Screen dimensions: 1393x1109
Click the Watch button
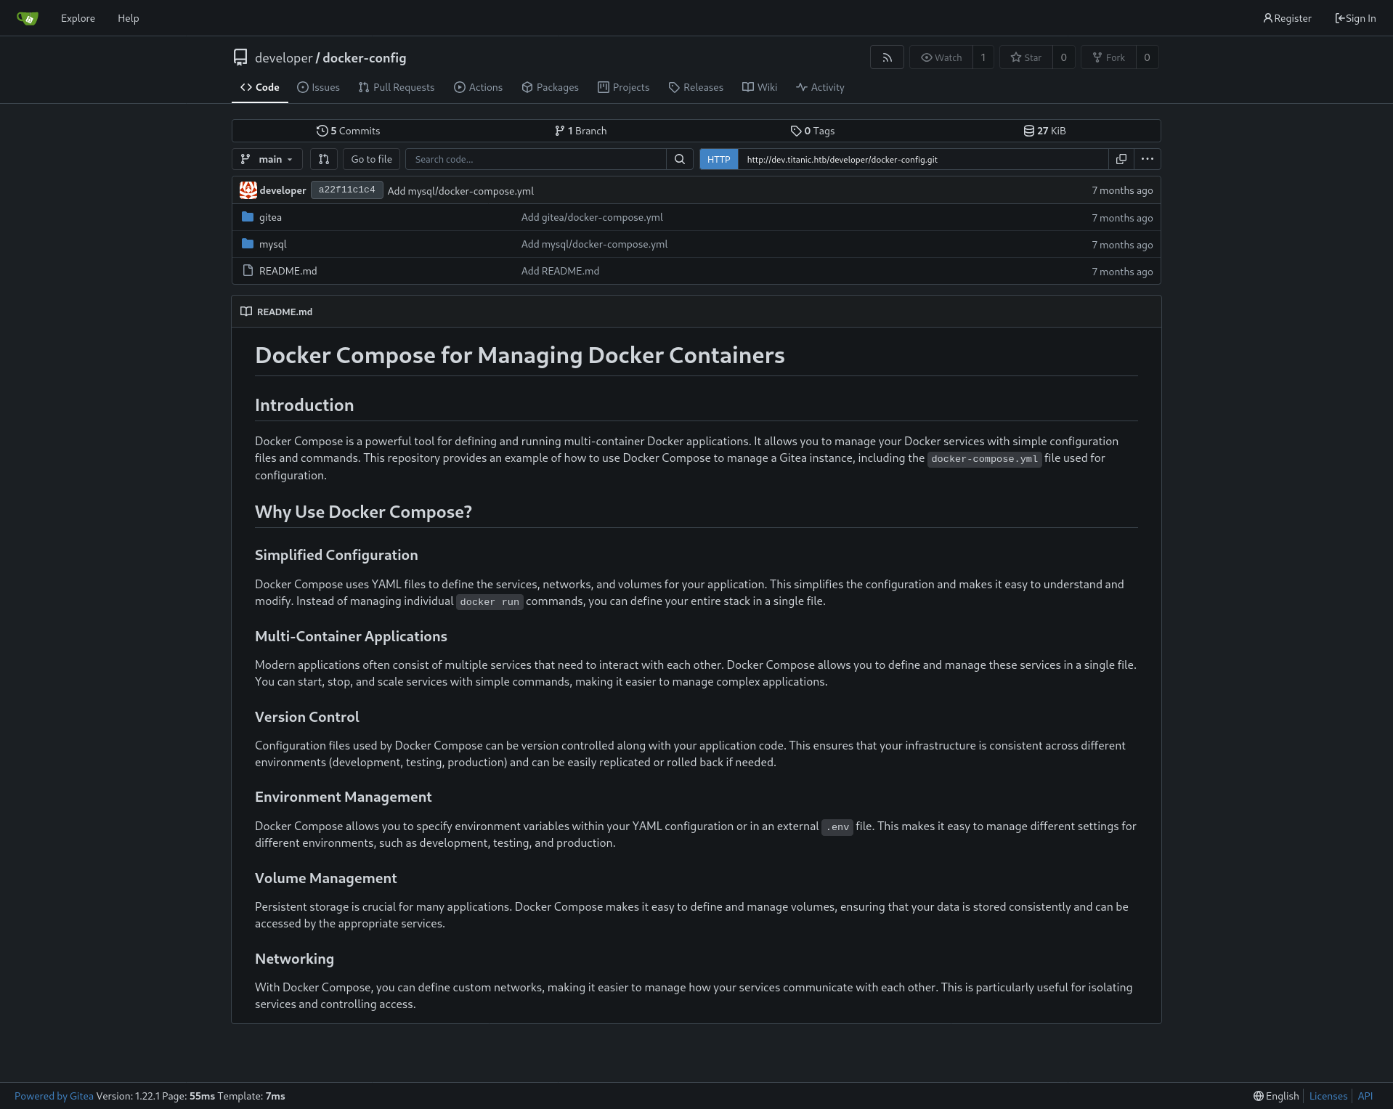[941, 57]
